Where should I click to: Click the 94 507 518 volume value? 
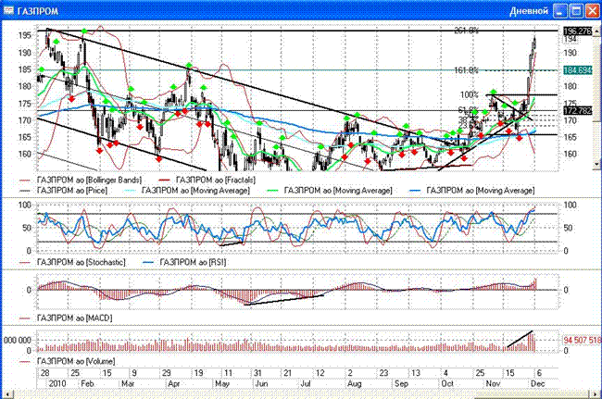(x=582, y=341)
